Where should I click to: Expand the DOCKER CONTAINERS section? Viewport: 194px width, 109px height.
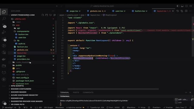tap(21, 89)
